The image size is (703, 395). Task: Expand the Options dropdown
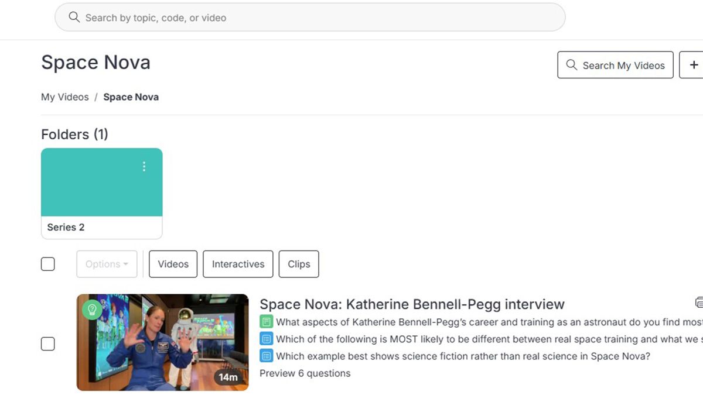point(107,264)
